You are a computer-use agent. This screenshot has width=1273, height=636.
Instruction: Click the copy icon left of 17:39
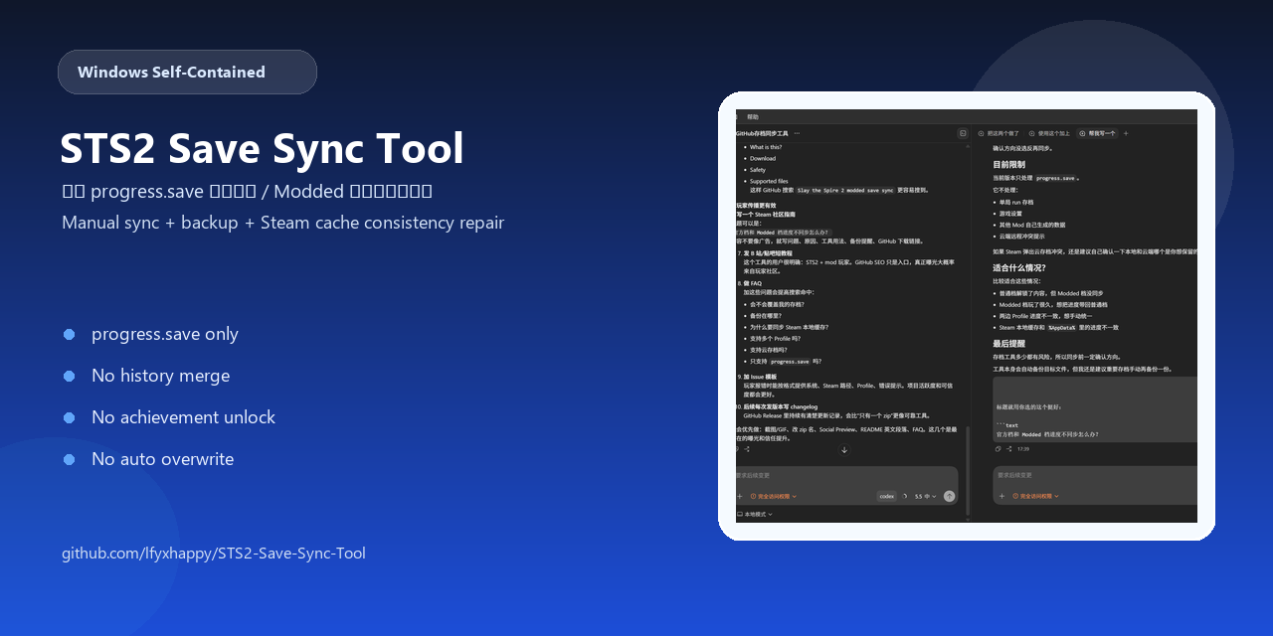pyautogui.click(x=998, y=449)
